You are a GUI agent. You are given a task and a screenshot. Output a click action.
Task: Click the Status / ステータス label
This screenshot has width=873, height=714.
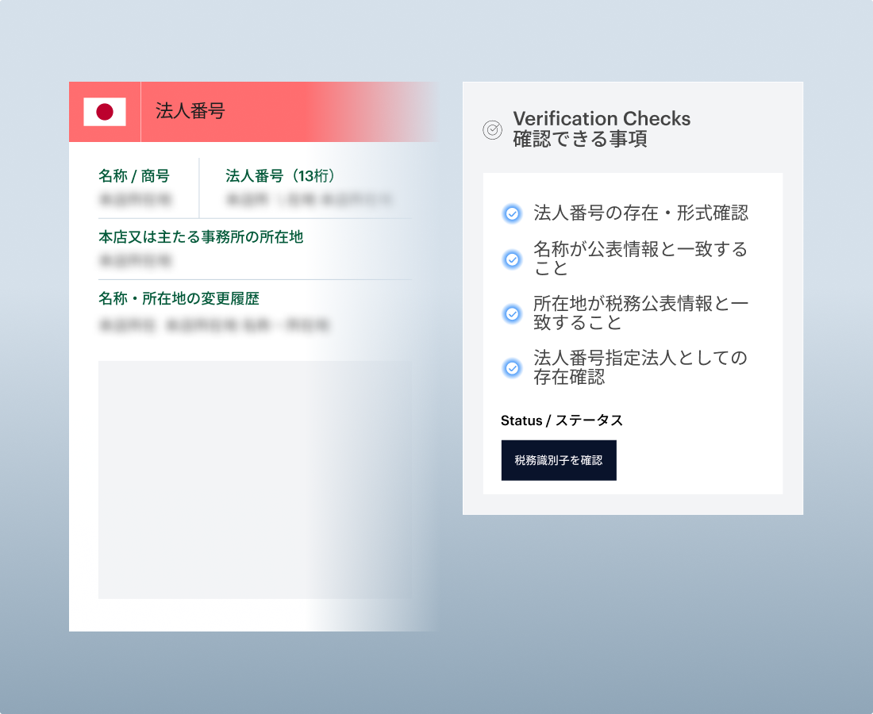point(562,420)
